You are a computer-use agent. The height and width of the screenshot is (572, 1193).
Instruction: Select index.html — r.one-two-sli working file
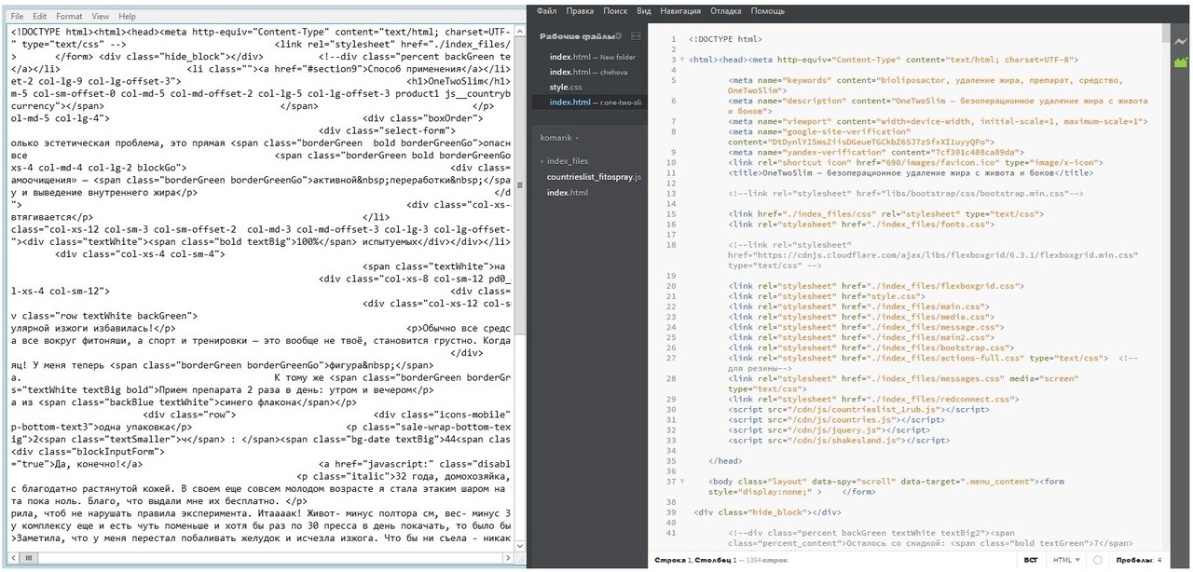(590, 102)
